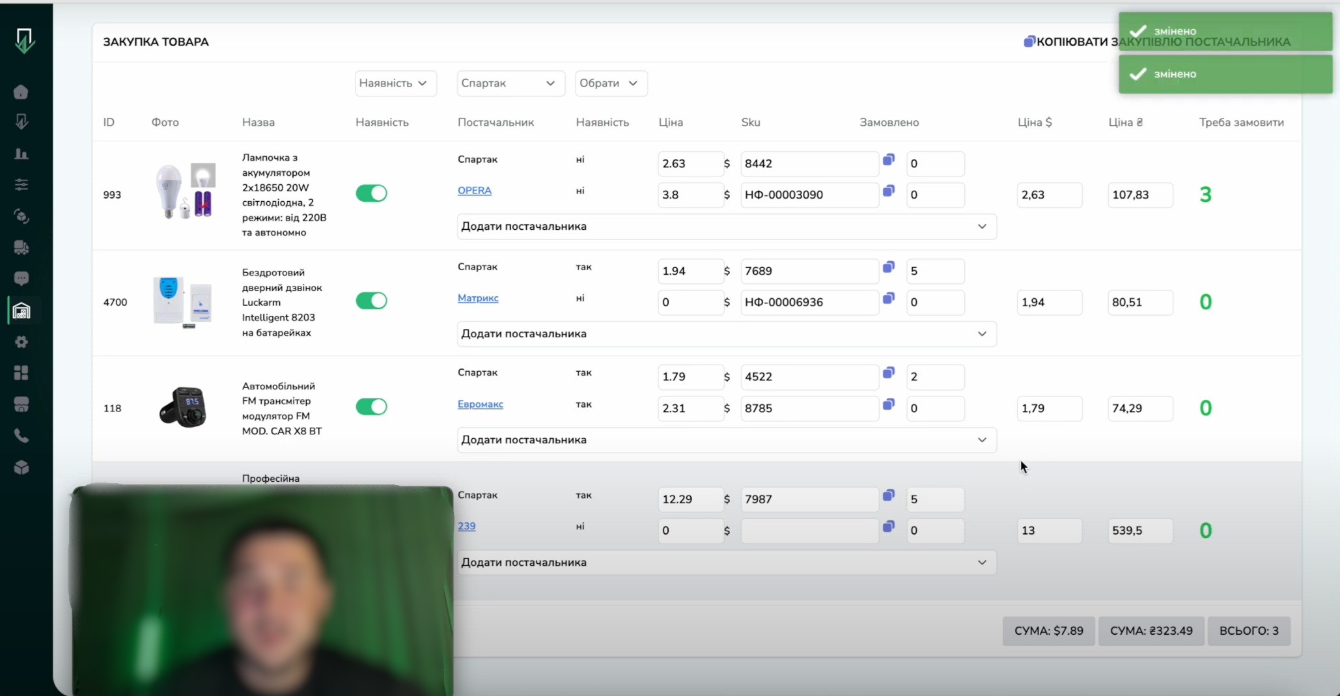Copy SKU 8785 with its copy icon
Viewport: 1340px width, 696px height.
[889, 404]
